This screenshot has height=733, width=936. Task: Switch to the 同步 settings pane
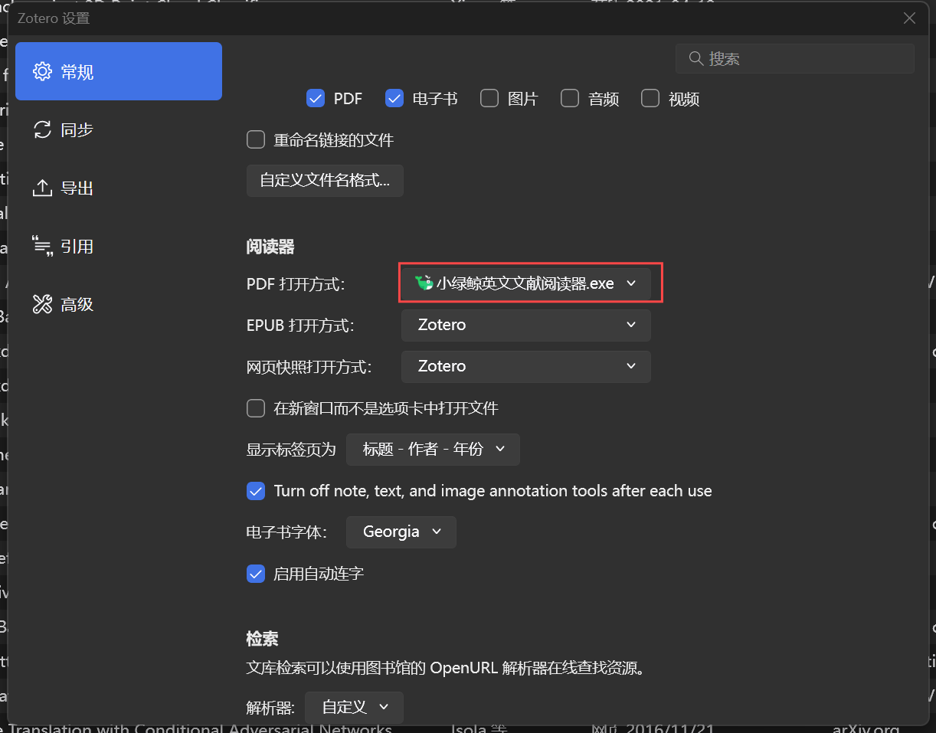point(119,129)
